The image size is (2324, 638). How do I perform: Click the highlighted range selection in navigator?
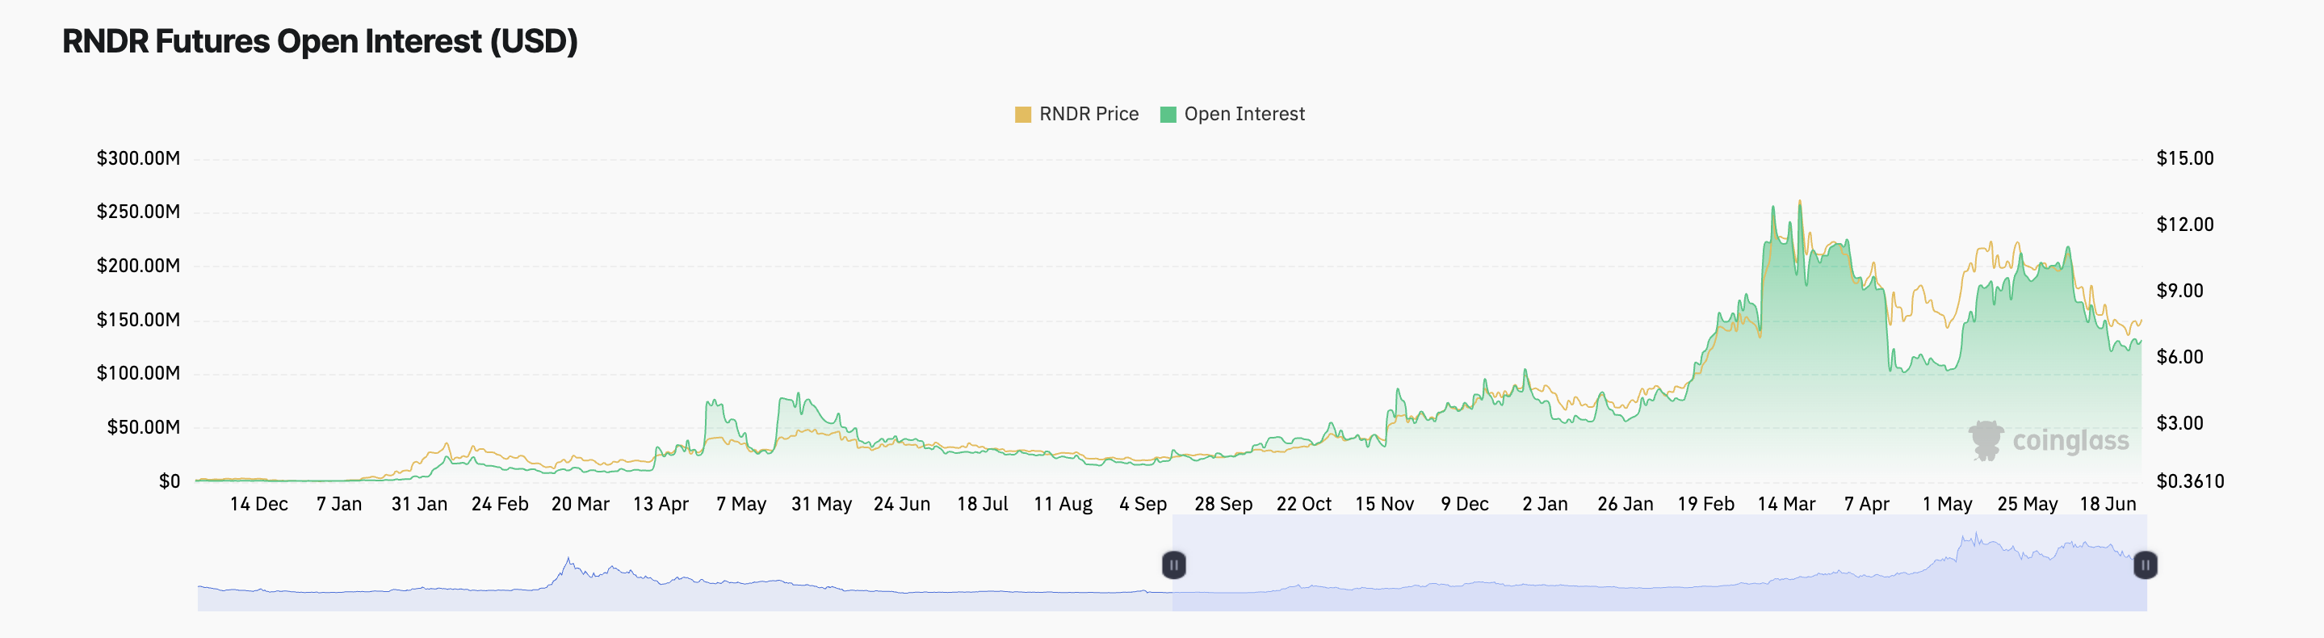(1659, 563)
